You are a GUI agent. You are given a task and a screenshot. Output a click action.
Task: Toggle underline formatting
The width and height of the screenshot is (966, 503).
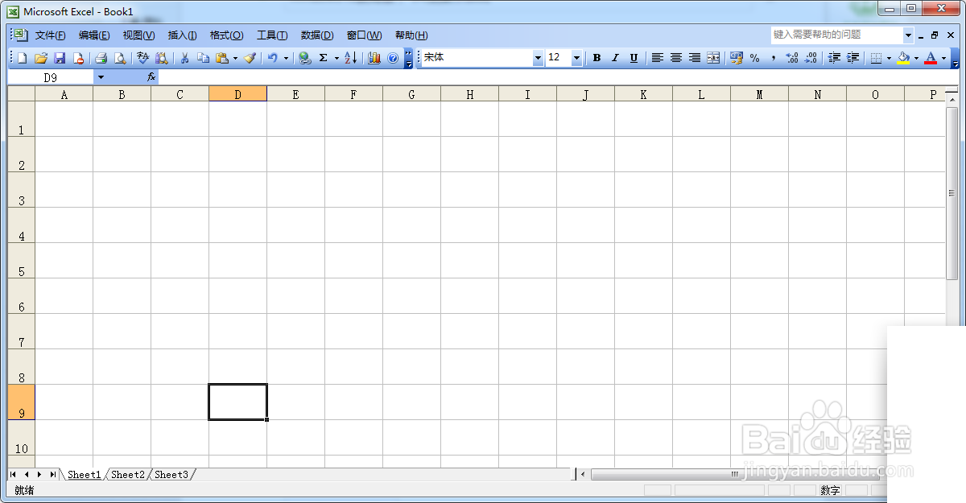click(634, 58)
